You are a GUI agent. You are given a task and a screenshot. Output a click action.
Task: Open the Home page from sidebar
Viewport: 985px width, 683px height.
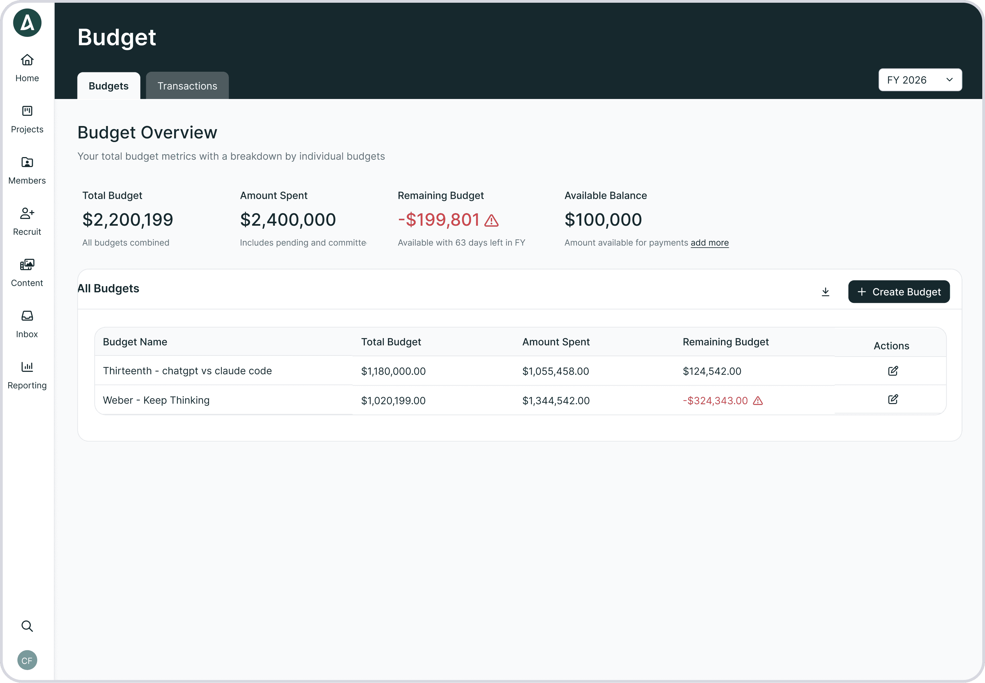pyautogui.click(x=27, y=68)
